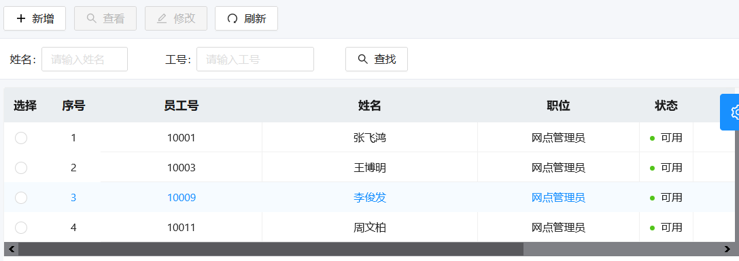Click the magnifier icon on 查看
The image size is (739, 261).
91,18
